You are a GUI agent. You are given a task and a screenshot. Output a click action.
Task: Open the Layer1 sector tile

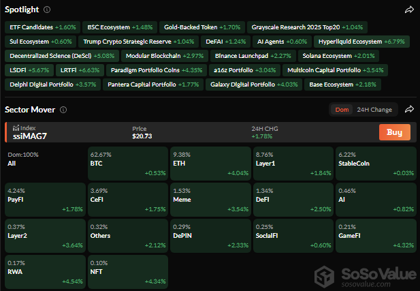[293, 164]
